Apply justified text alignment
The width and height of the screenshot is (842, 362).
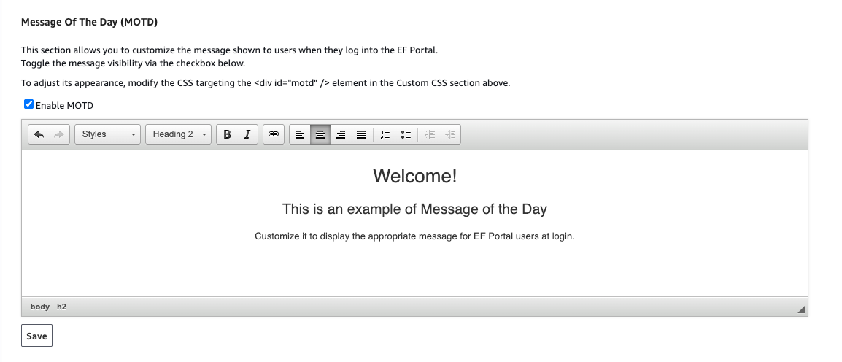(x=360, y=134)
